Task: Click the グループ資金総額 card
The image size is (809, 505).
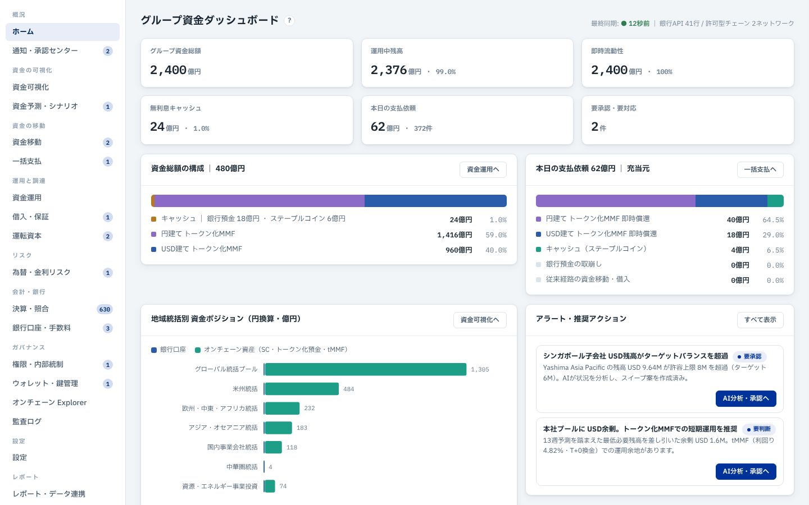Action: (247, 63)
